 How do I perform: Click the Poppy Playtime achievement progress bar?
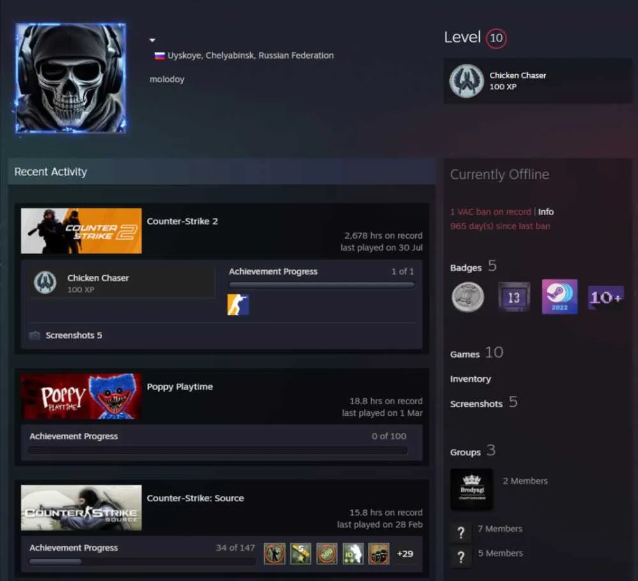point(218,450)
